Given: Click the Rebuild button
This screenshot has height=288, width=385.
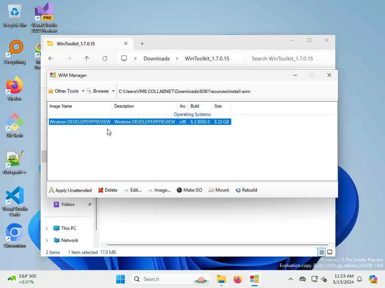Looking at the screenshot, I should click(x=246, y=190).
